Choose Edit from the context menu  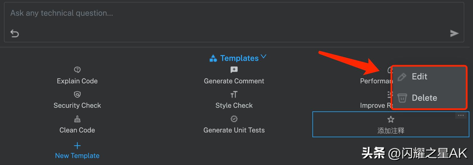[x=419, y=77]
